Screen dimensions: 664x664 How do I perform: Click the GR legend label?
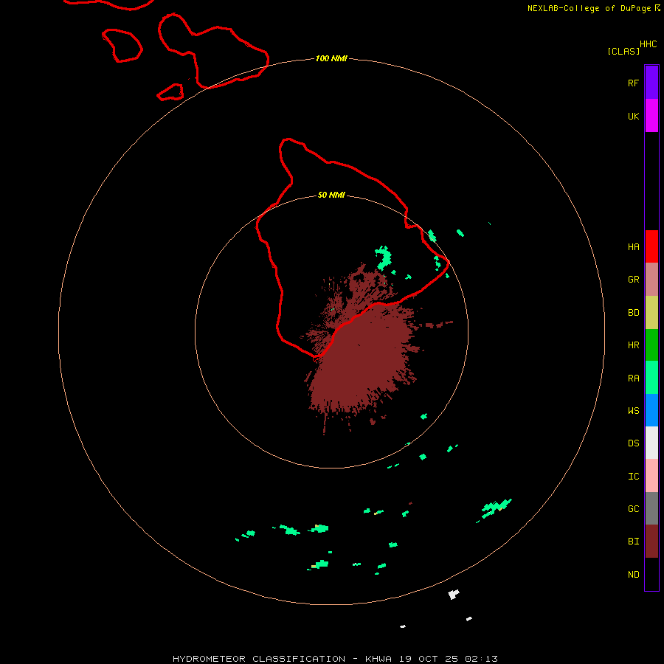pyautogui.click(x=633, y=280)
